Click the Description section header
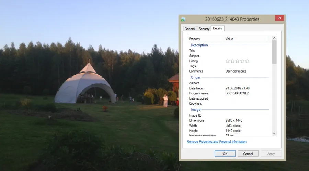This screenshot has height=171, width=309. 199,45
